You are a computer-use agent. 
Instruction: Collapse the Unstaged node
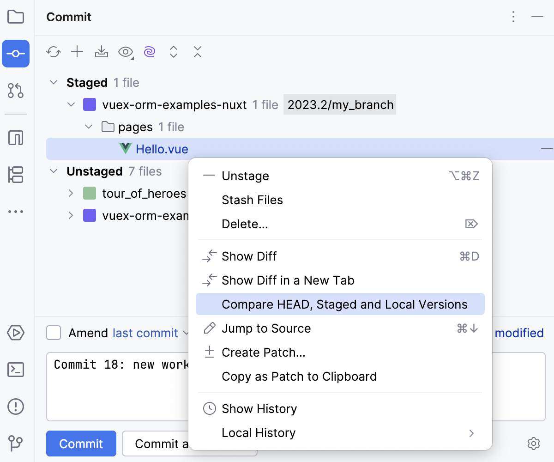[54, 171]
